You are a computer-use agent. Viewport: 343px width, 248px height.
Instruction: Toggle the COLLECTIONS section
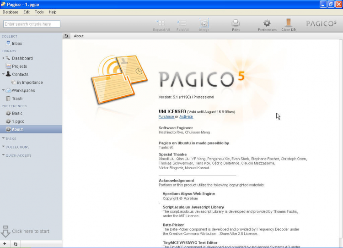coord(16,147)
